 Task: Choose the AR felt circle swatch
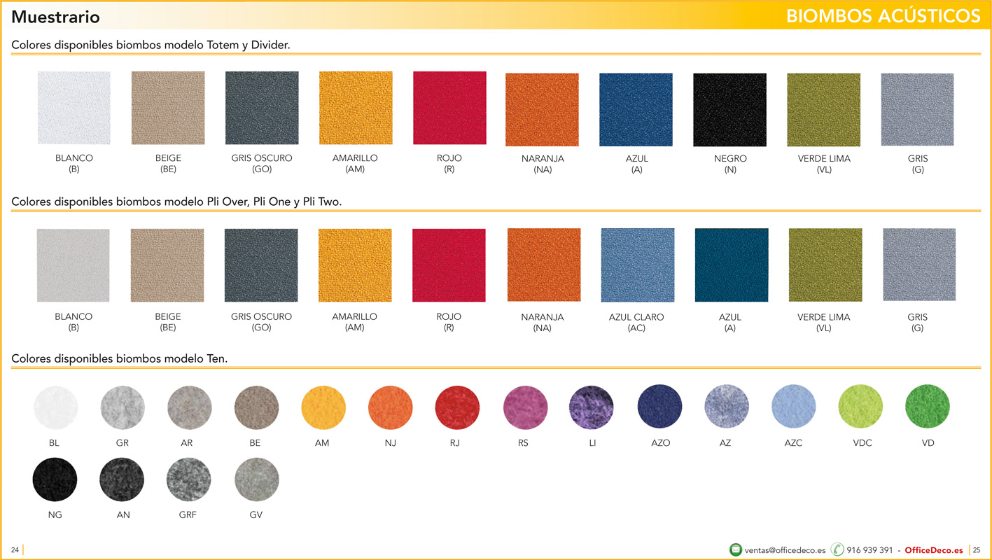tap(190, 407)
